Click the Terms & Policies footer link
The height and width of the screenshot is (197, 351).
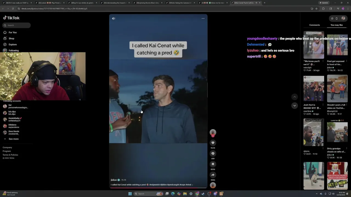point(10,155)
